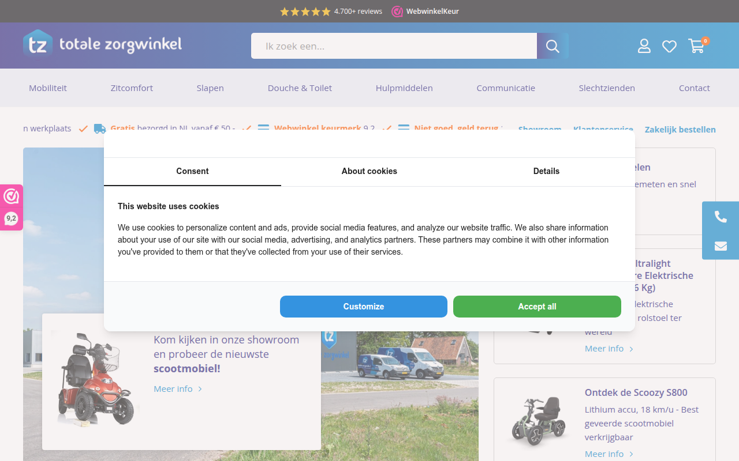Click the WebwinkelKeur badge in top bar
This screenshot has height=461, width=739.
pos(425,11)
